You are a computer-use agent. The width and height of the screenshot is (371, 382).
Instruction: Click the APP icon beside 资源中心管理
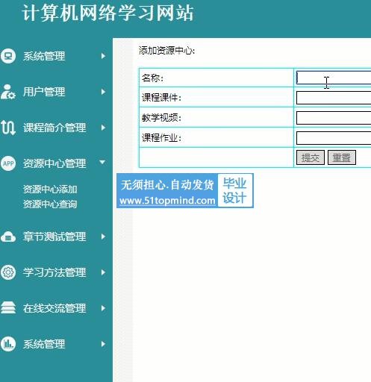pos(8,163)
